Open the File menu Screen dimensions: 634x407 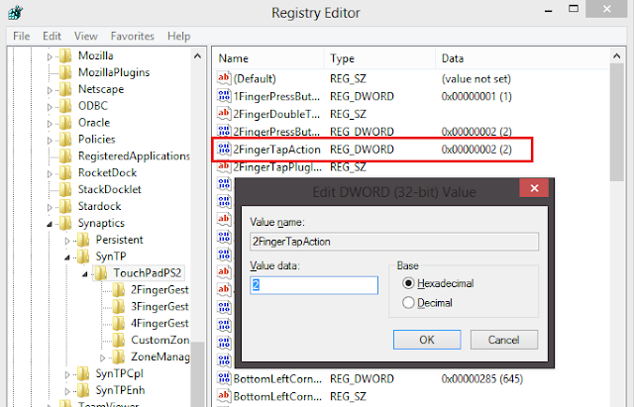(x=22, y=37)
